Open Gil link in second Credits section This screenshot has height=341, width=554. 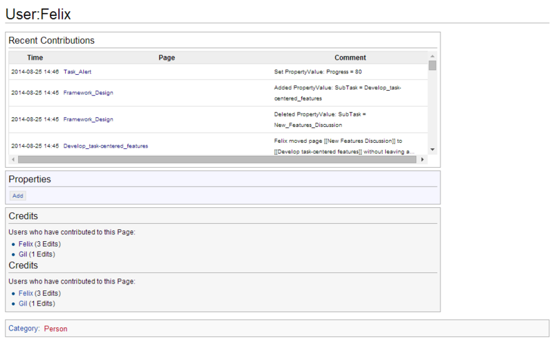(23, 304)
